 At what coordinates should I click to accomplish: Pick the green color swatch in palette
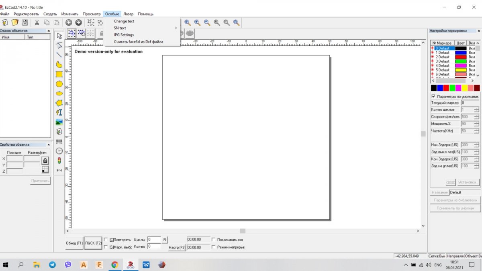(452, 88)
